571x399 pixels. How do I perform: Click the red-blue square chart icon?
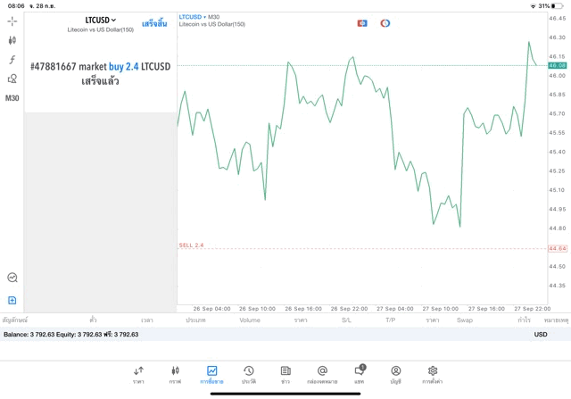pyautogui.click(x=362, y=23)
